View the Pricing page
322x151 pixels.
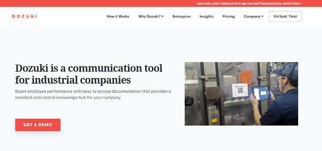[x=229, y=16]
